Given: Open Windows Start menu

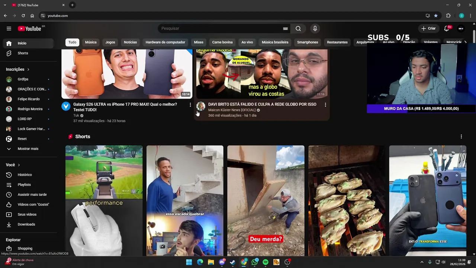Looking at the screenshot, I should coord(189,262).
